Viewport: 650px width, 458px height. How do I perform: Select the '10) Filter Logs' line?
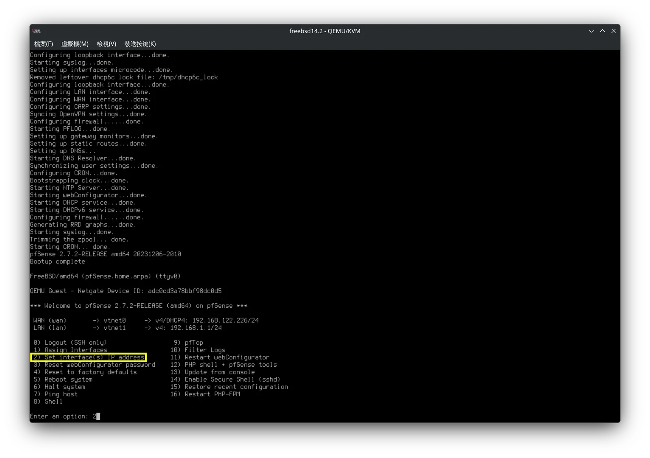coord(198,350)
